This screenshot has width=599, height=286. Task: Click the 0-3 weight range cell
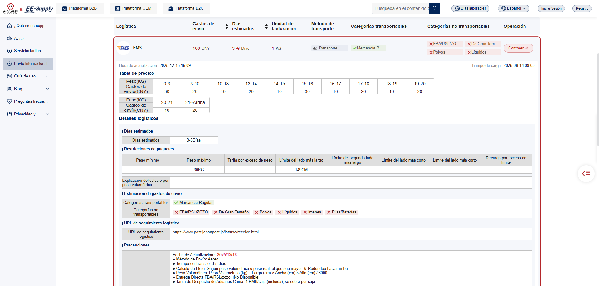coord(167,84)
